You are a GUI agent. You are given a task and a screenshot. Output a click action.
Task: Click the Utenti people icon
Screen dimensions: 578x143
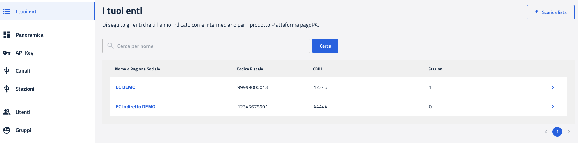click(7, 112)
